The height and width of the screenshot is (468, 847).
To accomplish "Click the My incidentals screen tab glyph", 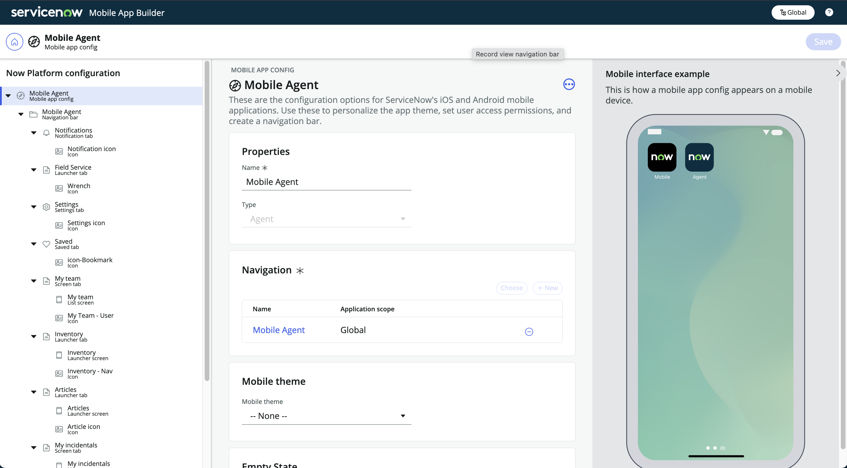I will [46, 448].
